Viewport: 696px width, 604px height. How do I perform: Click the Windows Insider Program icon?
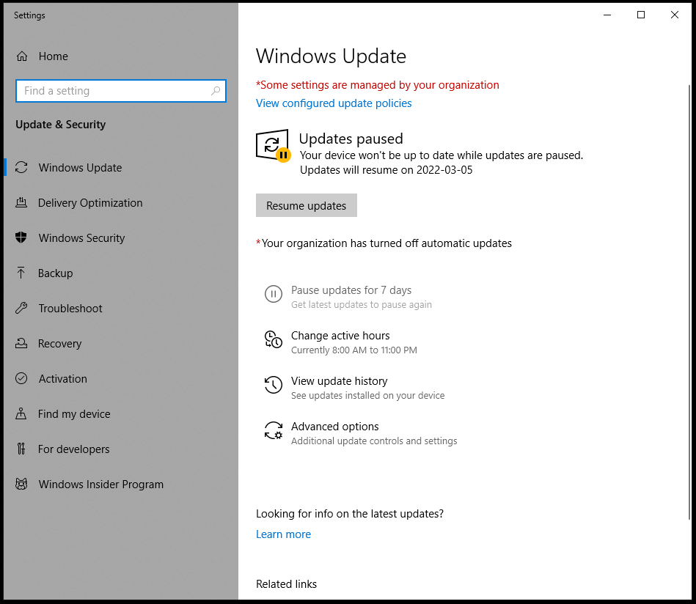[22, 485]
